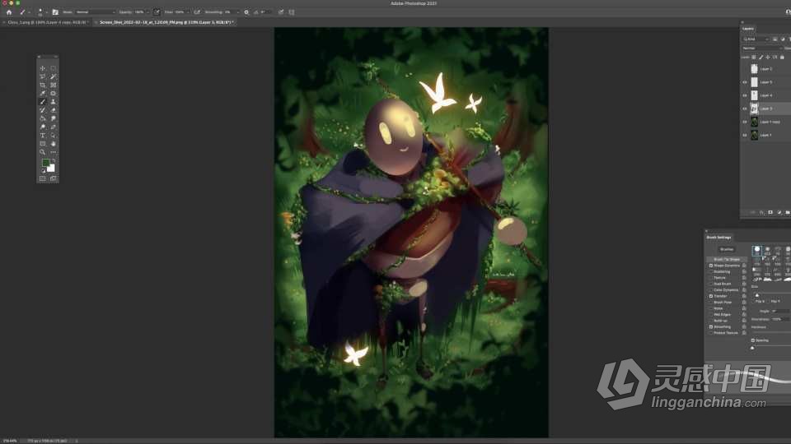The height and width of the screenshot is (444, 791).
Task: Select the History Brush tool
Action: coord(42,109)
